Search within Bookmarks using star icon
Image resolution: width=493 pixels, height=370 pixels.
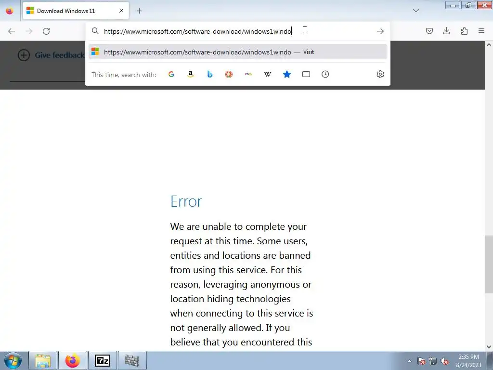[287, 74]
